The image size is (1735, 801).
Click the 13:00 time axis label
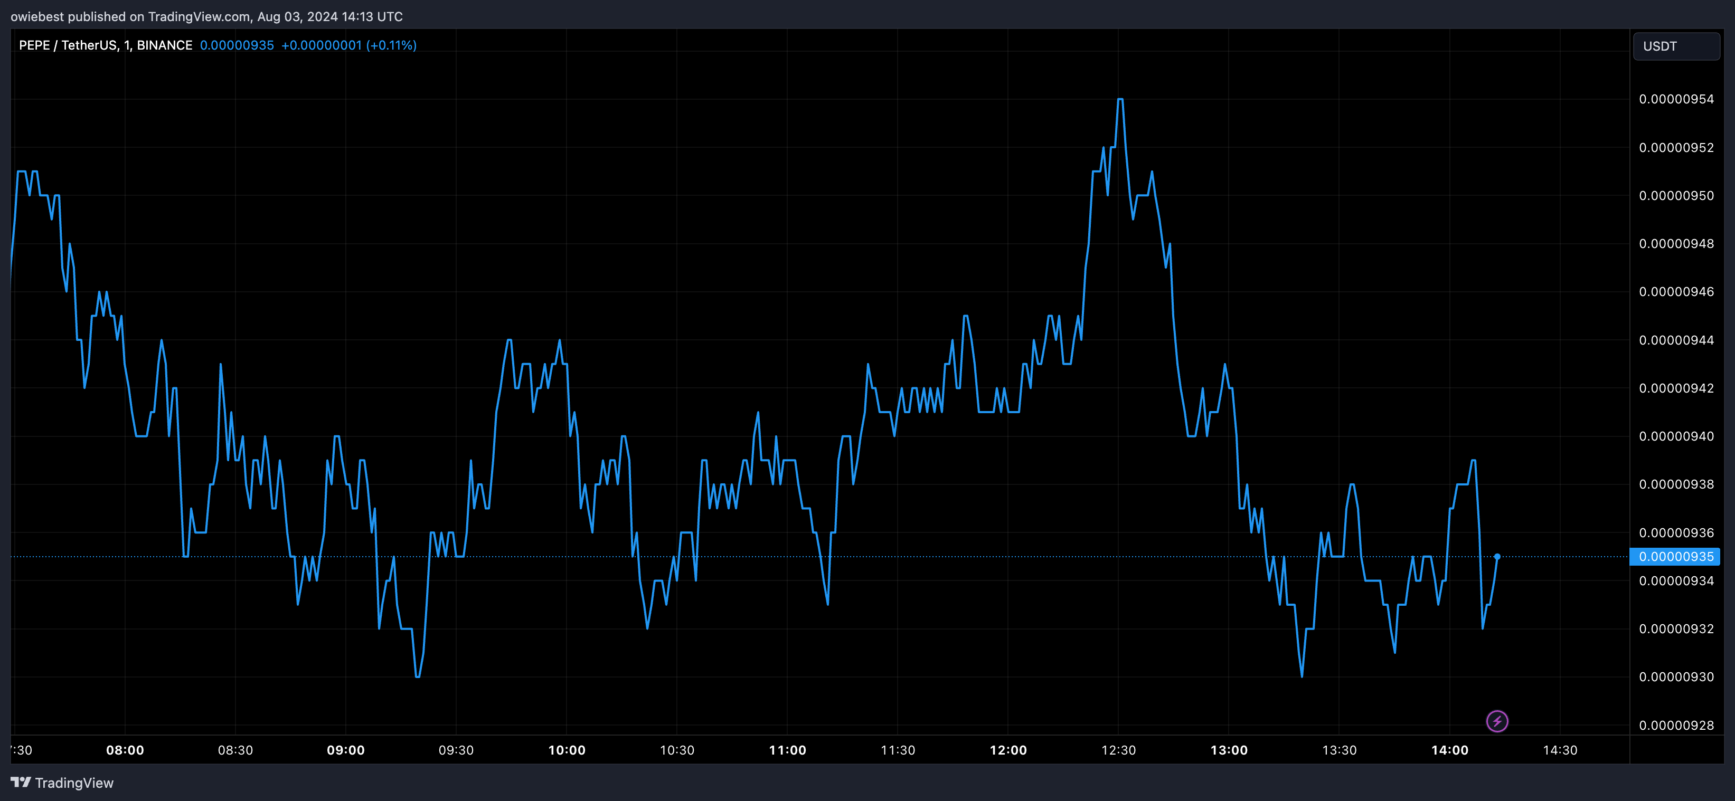[1229, 750]
